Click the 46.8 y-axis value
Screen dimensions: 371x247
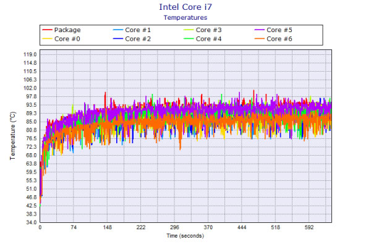pyautogui.click(x=30, y=198)
